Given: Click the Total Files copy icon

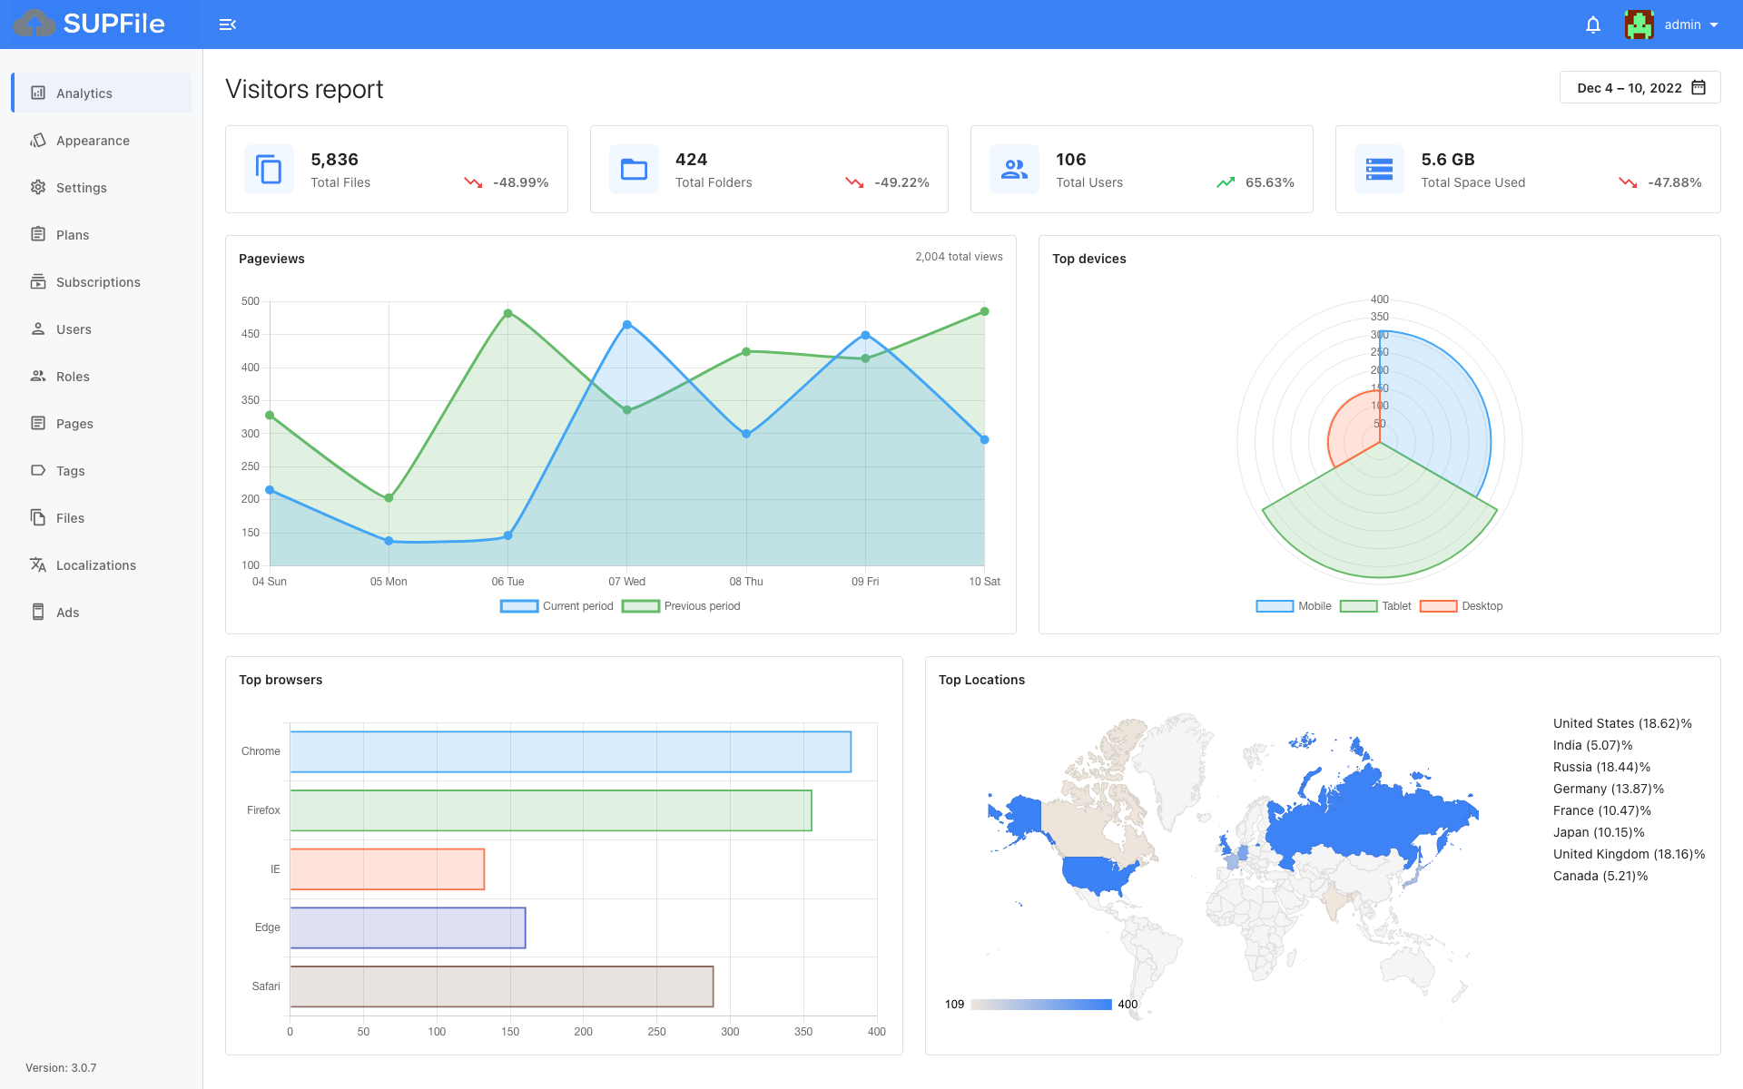Looking at the screenshot, I should click(269, 170).
